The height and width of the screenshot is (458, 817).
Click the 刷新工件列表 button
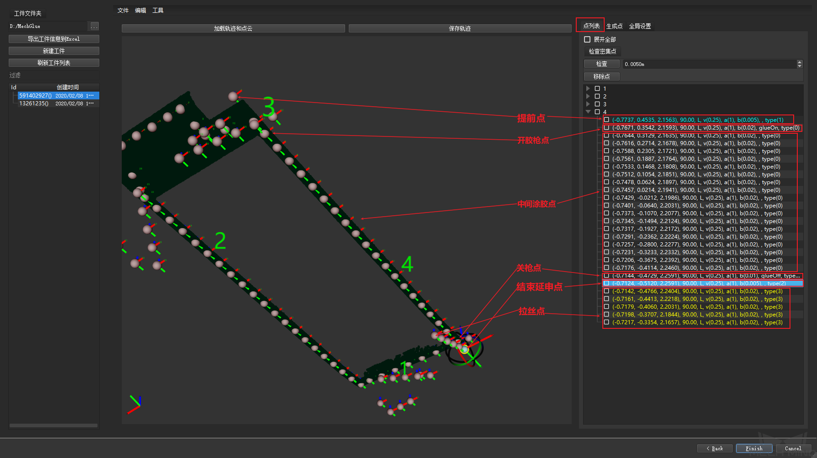[x=54, y=63]
